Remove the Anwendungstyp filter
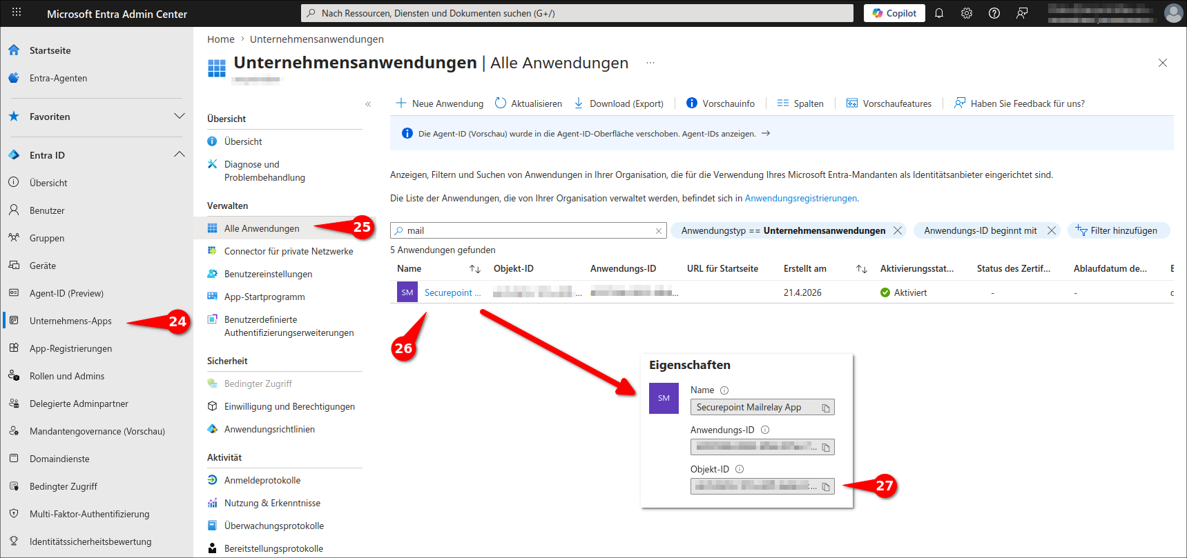The image size is (1187, 558). [898, 230]
